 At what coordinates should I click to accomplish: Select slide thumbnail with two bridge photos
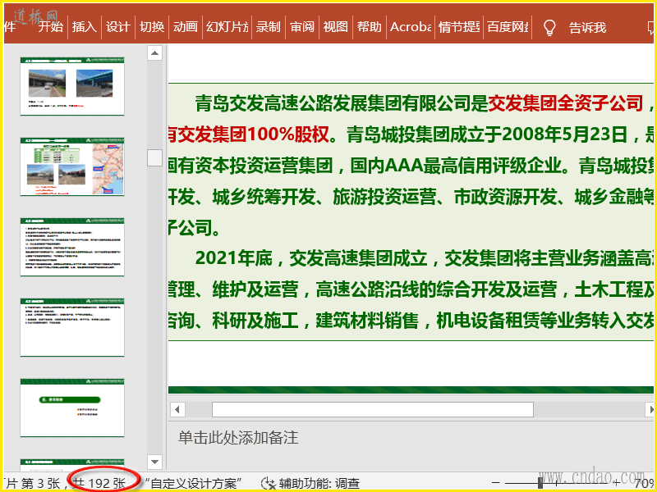pyautogui.click(x=72, y=86)
